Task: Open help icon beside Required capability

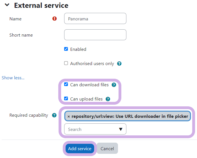Action: coord(54,115)
